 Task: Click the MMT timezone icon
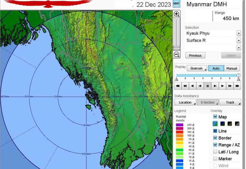pyautogui.click(x=176, y=4)
